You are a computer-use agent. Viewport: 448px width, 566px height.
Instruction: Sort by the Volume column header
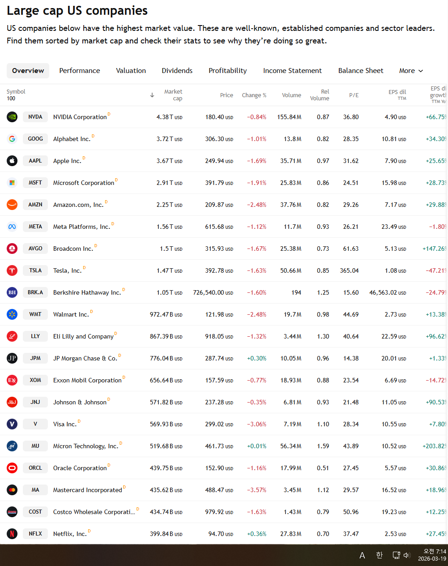tap(291, 95)
